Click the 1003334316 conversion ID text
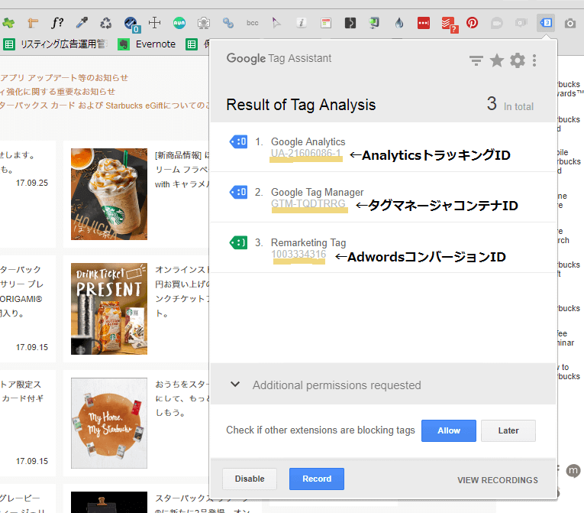The height and width of the screenshot is (513, 584). point(298,254)
